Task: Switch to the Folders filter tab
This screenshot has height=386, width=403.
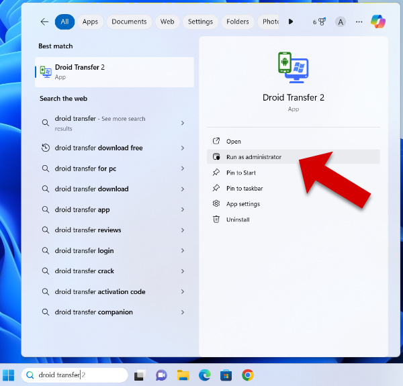Action: [x=238, y=22]
